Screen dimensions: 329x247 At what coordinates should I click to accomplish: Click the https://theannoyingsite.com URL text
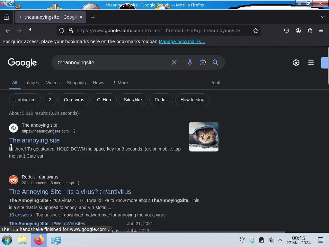coord(45,131)
